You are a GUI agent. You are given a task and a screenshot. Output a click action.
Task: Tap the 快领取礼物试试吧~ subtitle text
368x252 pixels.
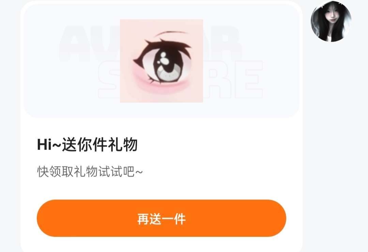coord(90,171)
